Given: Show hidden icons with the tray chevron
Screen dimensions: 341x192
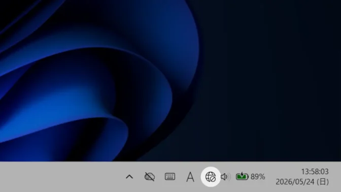Looking at the screenshot, I should point(129,177).
